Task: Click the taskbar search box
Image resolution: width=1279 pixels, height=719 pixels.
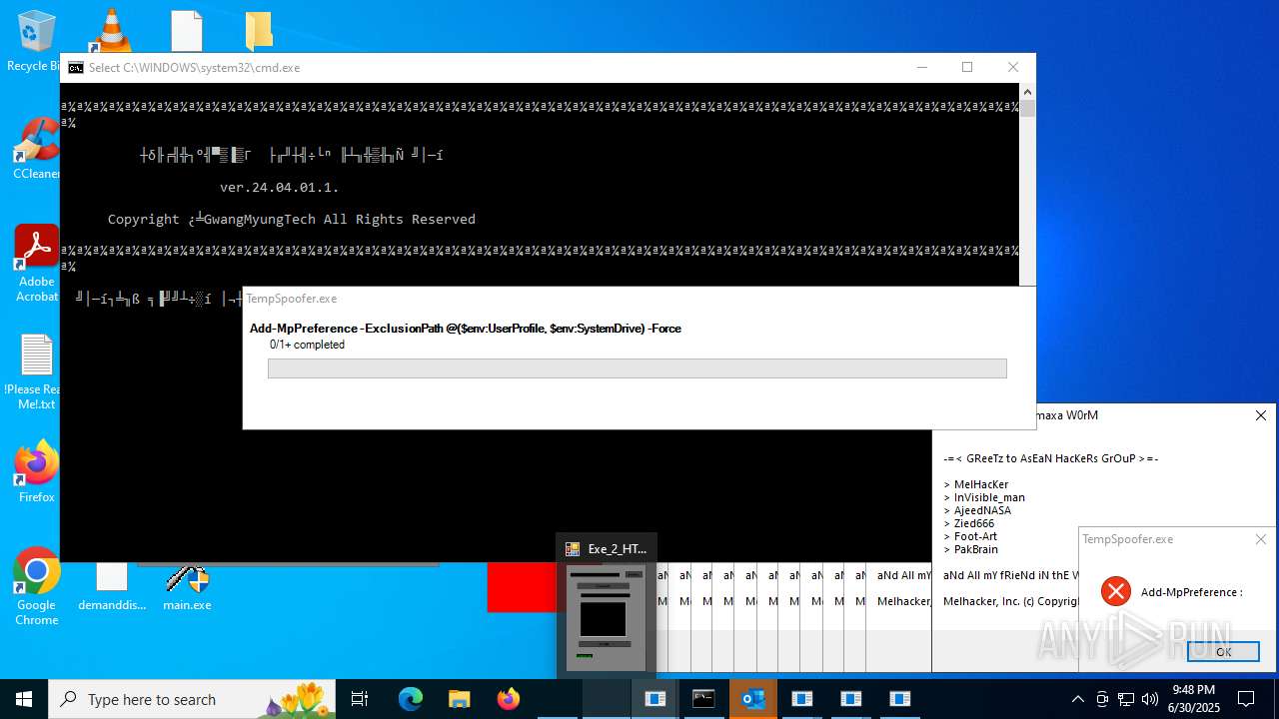Action: (192, 699)
